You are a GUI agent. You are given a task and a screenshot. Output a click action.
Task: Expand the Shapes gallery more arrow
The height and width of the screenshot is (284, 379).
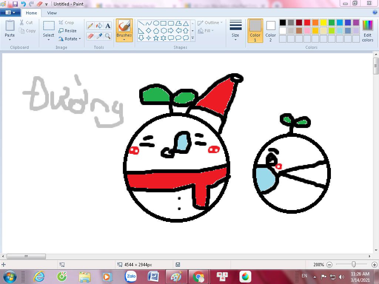tap(192, 38)
